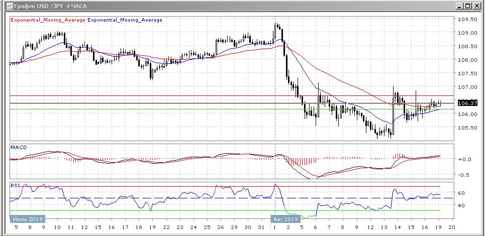Maximize the USD/JPY chart window
Viewport: 485px width, 236px height.
(x=468, y=6)
